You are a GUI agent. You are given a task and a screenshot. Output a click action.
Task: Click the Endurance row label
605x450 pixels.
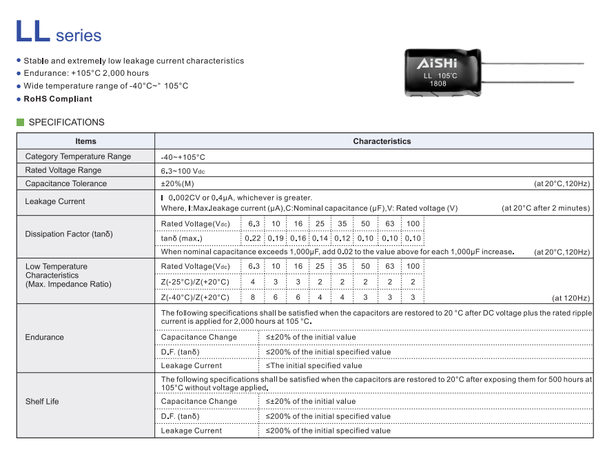(44, 337)
